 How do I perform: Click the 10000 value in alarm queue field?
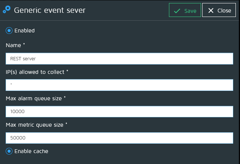17,112
